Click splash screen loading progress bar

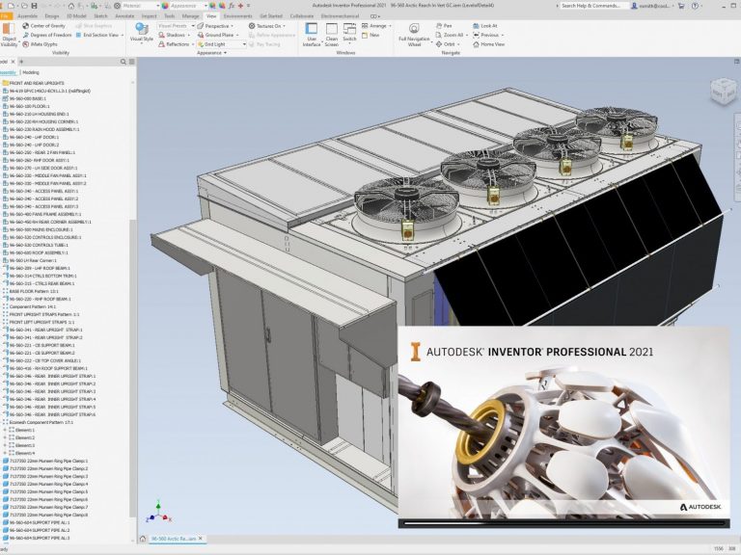click(x=563, y=523)
